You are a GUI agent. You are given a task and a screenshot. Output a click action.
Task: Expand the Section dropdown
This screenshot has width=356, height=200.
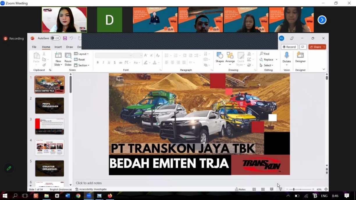pyautogui.click(x=82, y=65)
